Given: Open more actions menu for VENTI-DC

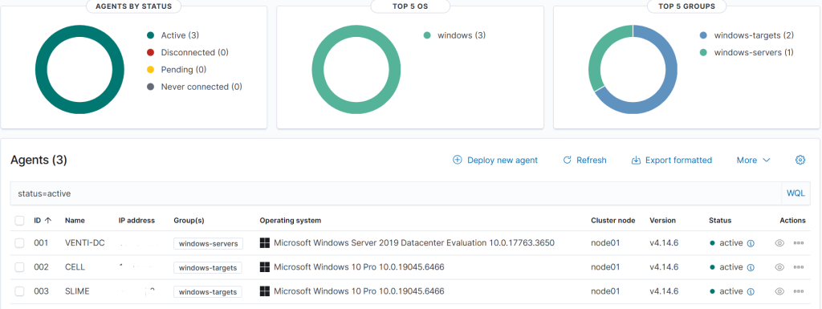Looking at the screenshot, I should click(799, 243).
